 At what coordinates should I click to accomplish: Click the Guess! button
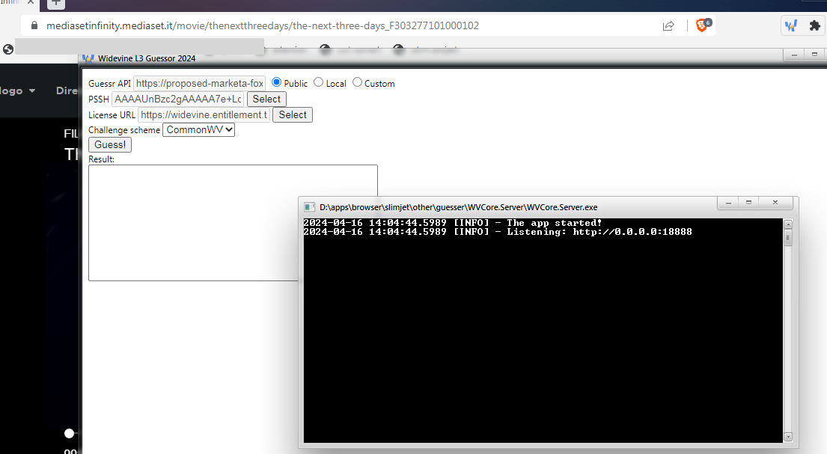coord(110,144)
